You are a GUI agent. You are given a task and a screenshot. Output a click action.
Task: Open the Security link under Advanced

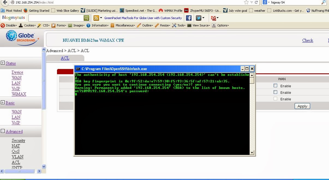(18, 140)
